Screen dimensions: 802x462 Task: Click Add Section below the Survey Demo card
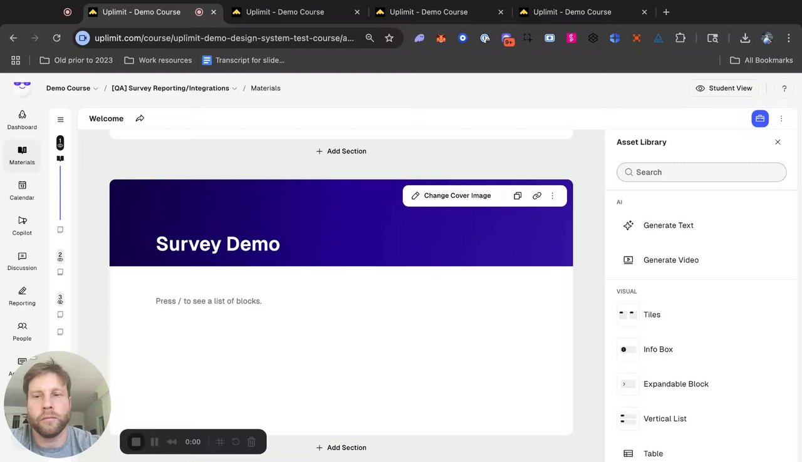[341, 448]
